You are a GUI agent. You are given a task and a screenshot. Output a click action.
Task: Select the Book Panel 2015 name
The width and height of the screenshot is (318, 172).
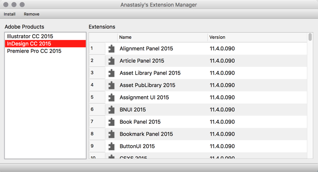click(140, 122)
